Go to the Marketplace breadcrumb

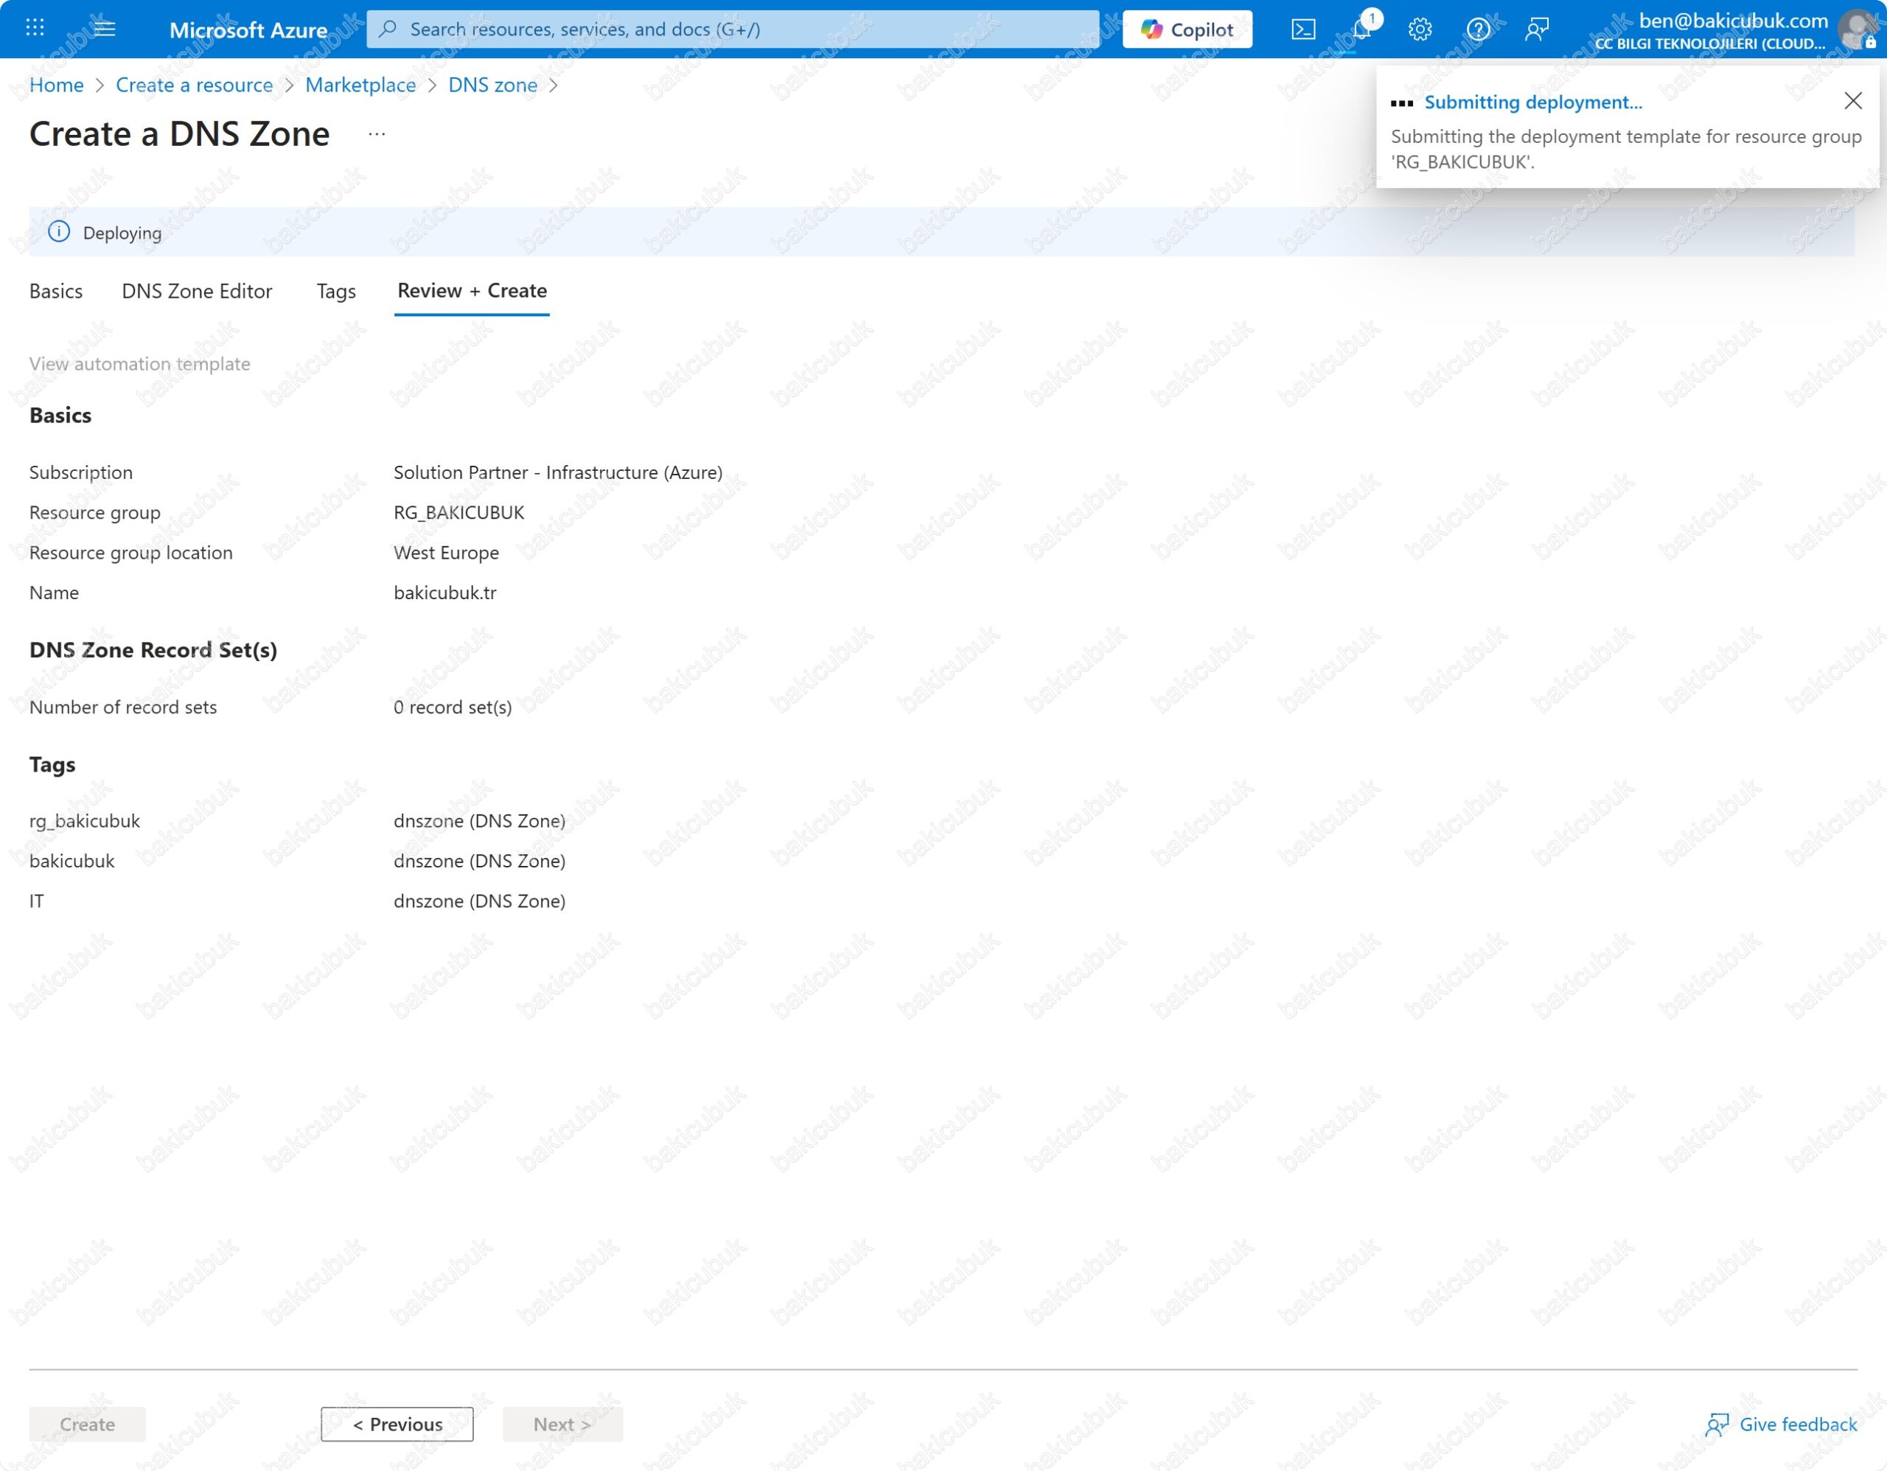point(360,85)
